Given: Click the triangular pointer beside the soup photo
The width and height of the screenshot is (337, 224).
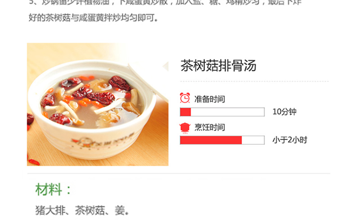Looking at the screenshot, I should [x=165, y=66].
